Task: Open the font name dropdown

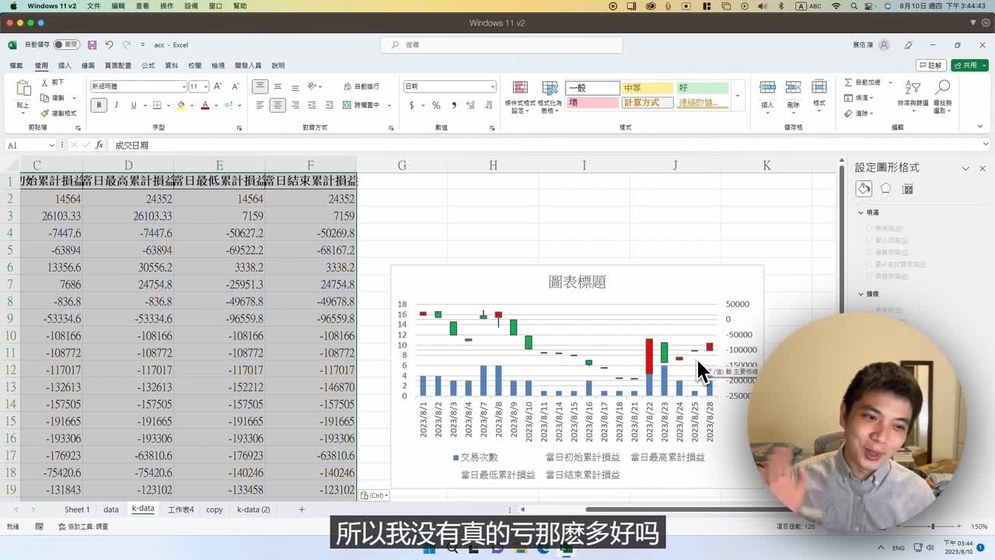Action: pyautogui.click(x=183, y=86)
